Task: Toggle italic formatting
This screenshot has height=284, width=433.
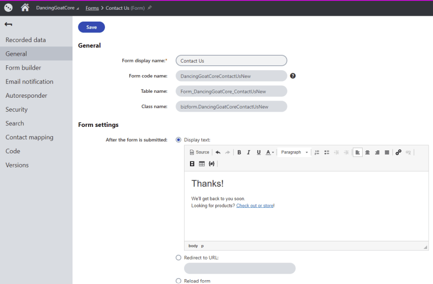Action: (248, 152)
